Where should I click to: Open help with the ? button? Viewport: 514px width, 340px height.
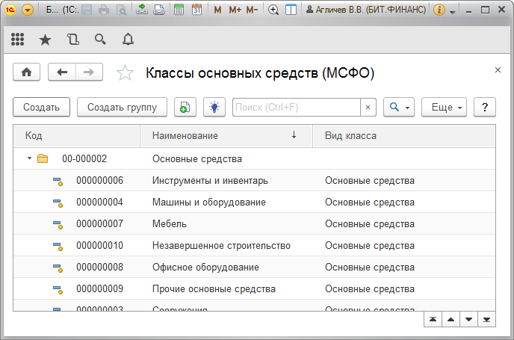485,107
